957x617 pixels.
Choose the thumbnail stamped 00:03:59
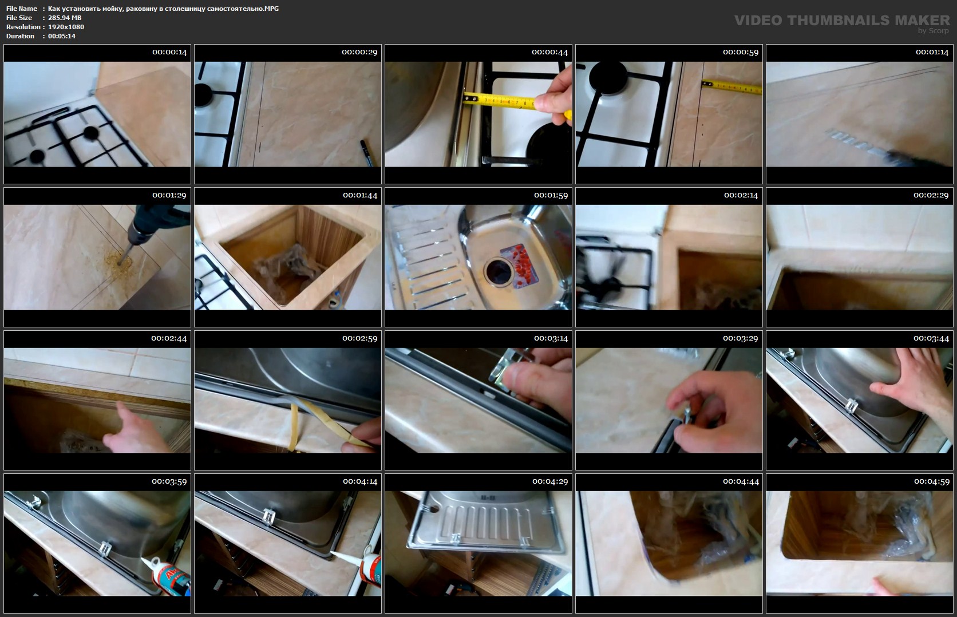[x=97, y=544]
